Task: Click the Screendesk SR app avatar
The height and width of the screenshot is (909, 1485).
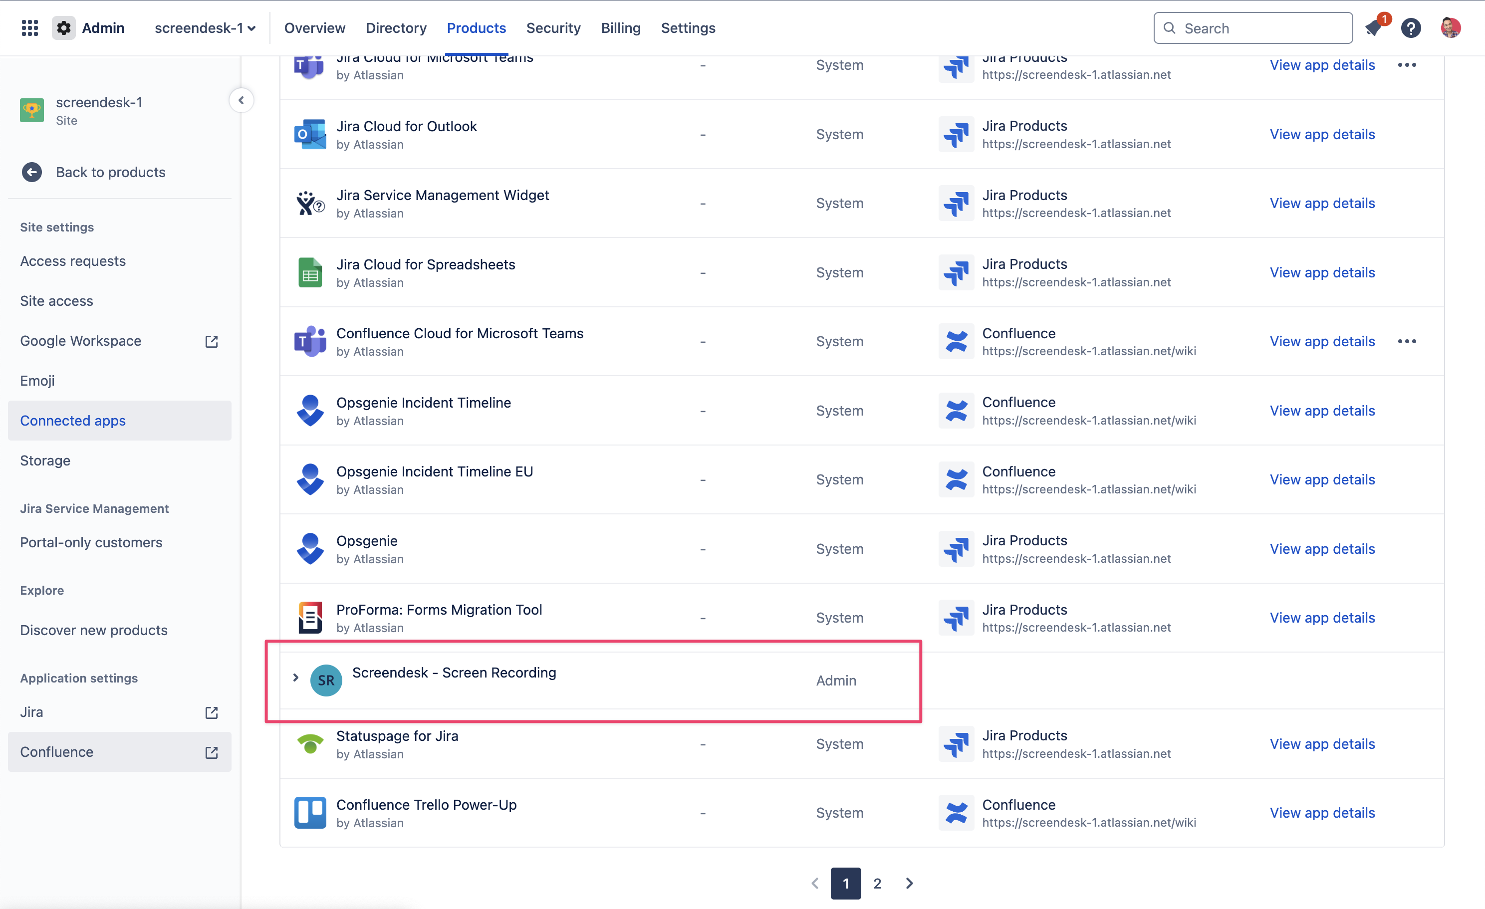Action: point(326,680)
